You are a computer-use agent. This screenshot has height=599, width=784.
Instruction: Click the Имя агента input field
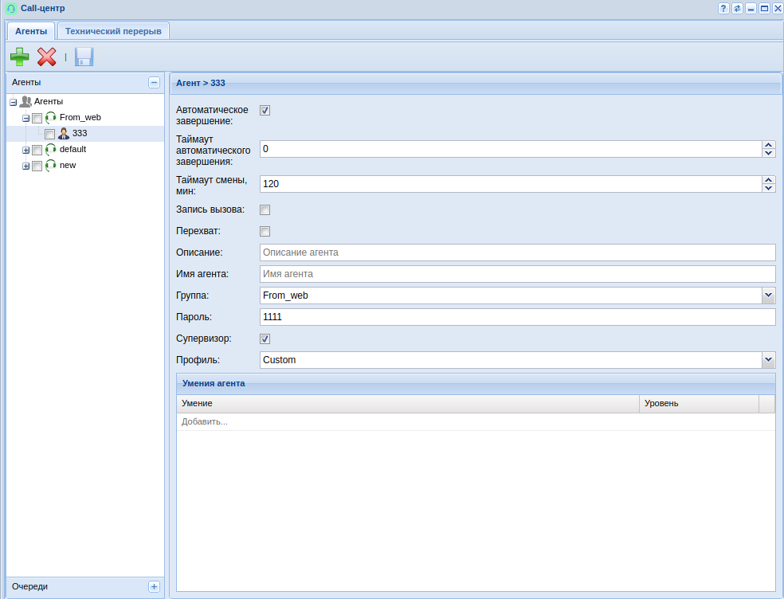click(518, 274)
